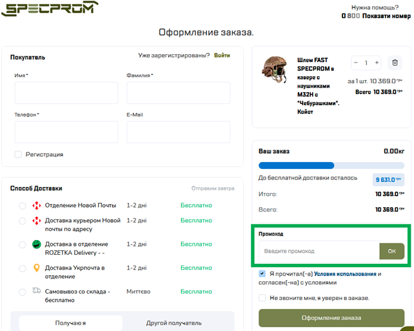
Task: Click the Покупатель section heading
Action: (28, 57)
